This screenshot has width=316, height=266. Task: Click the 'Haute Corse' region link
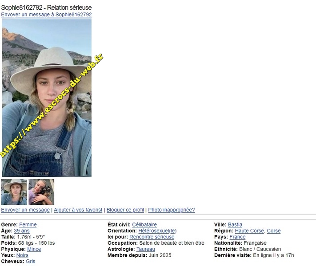click(249, 231)
